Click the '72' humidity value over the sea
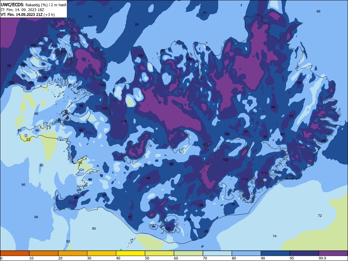348x261 pixels. [x=320, y=215]
